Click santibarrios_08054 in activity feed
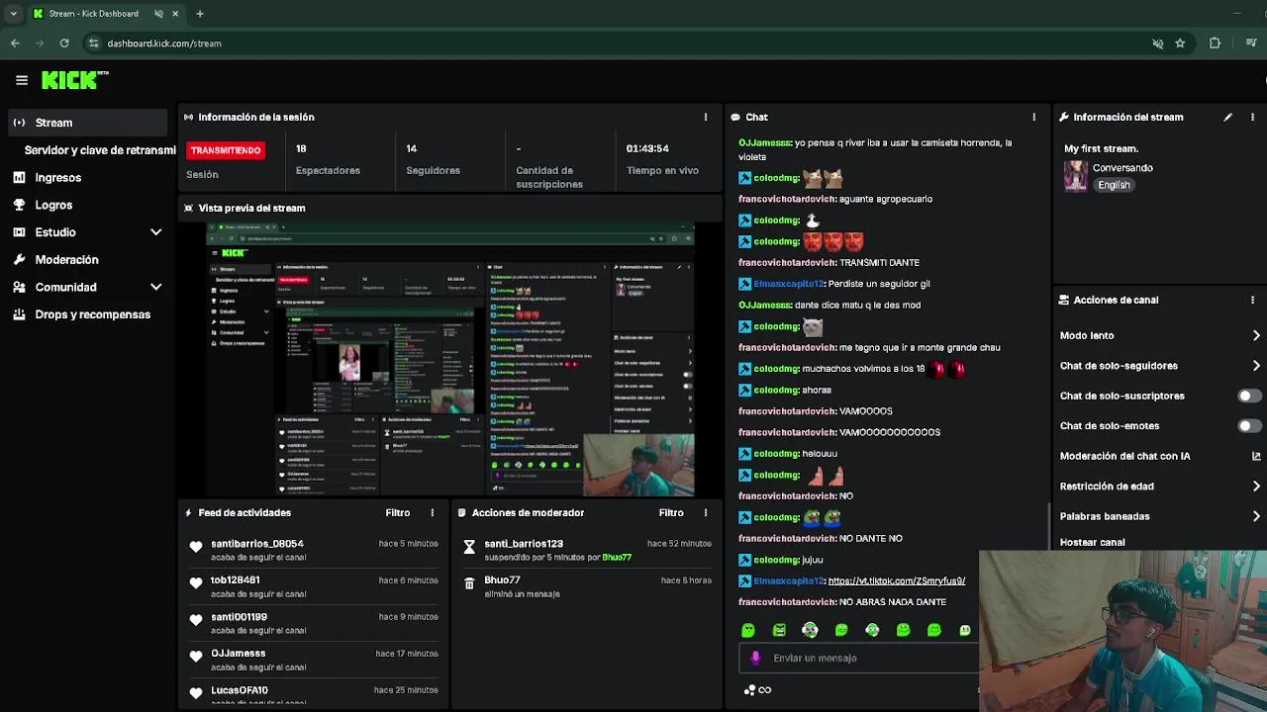This screenshot has height=712, width=1267. pos(256,544)
